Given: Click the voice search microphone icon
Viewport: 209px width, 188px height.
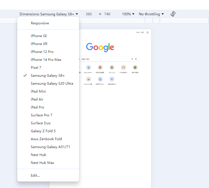Looking at the screenshot, I should pyautogui.click(x=132, y=59).
